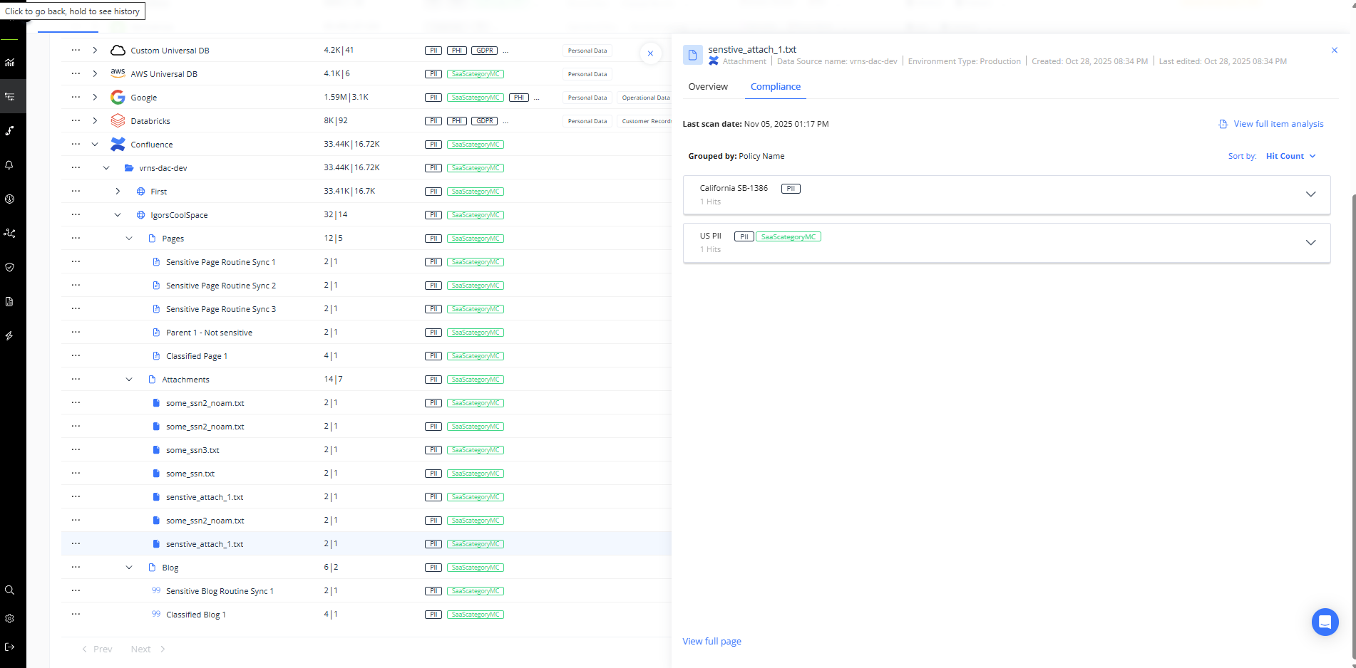
Task: Select the Compliance tab
Action: click(775, 87)
